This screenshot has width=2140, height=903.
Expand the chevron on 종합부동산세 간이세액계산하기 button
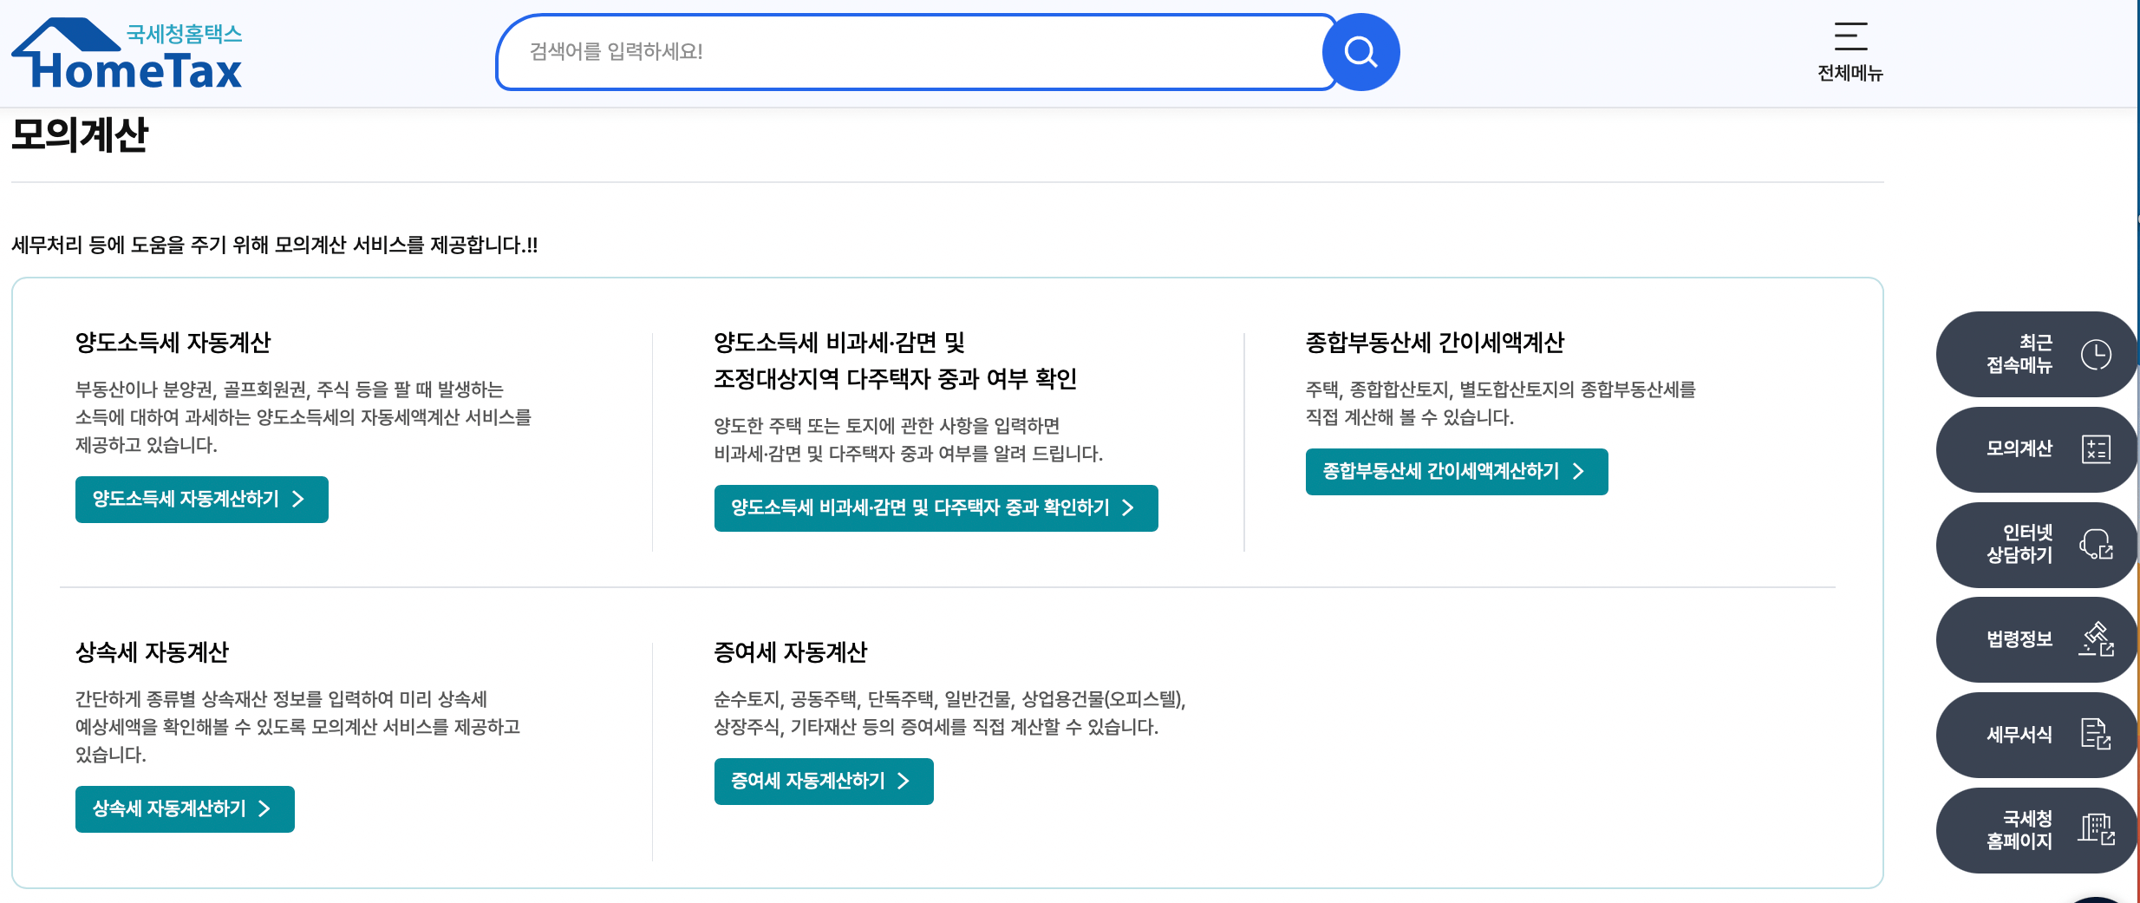1579,471
